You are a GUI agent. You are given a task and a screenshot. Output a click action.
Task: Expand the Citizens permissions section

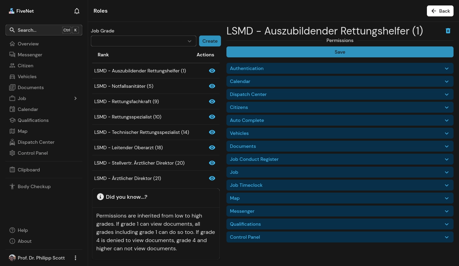[340, 107]
